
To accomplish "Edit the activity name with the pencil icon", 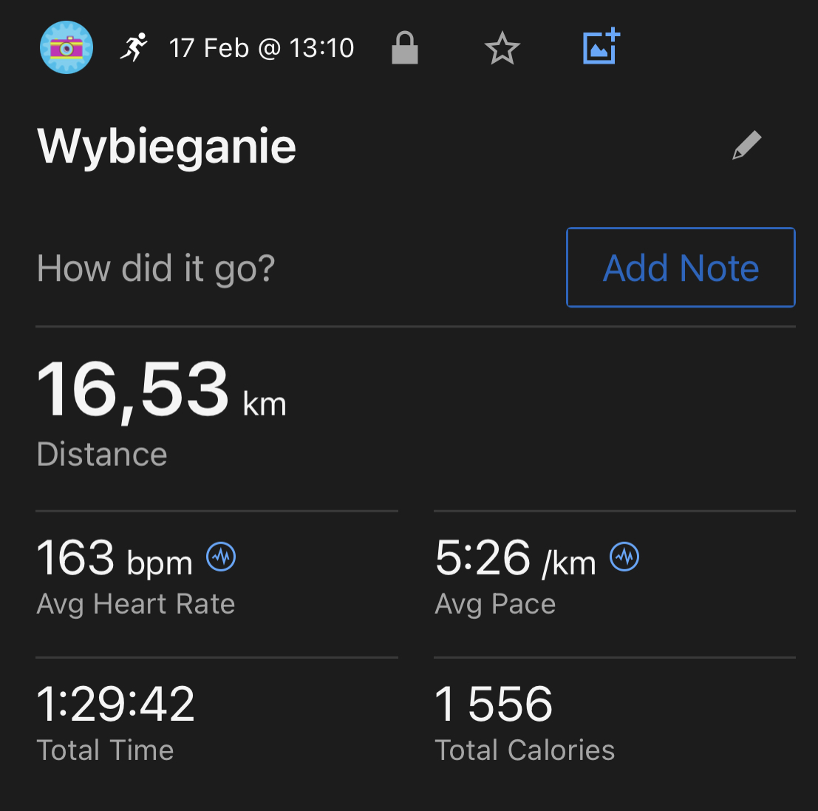I will tap(746, 146).
